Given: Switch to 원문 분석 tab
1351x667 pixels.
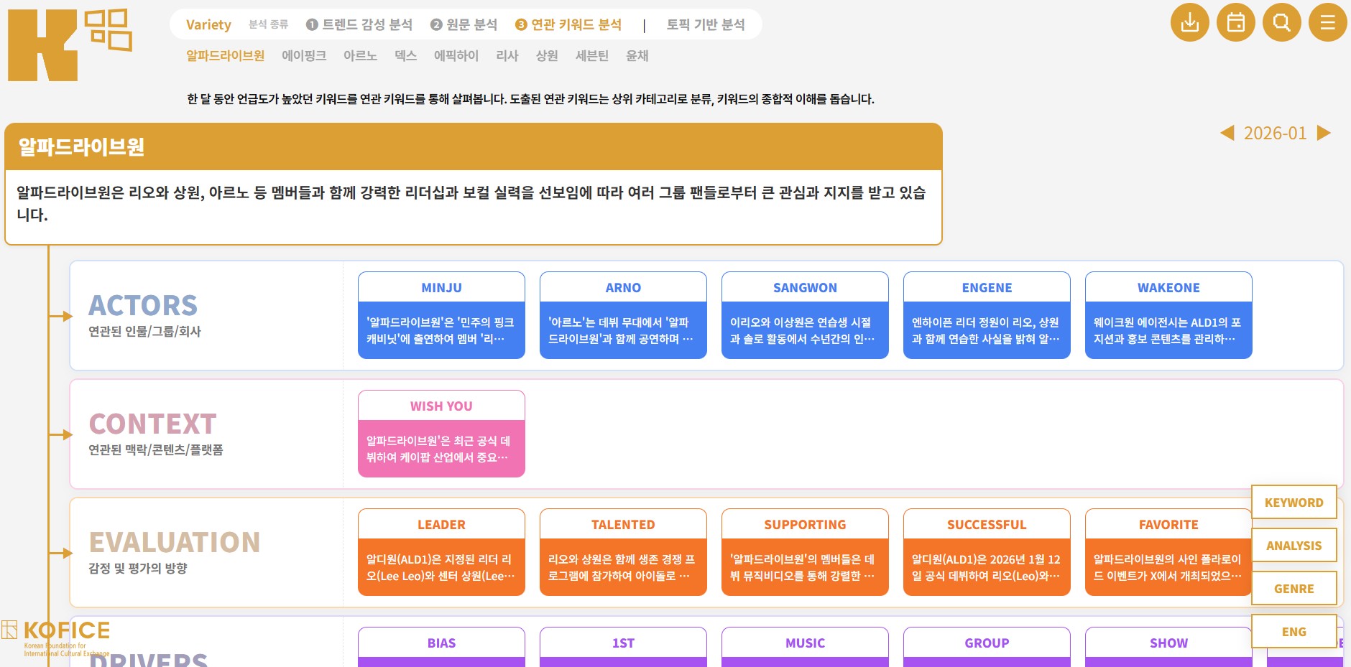Looking at the screenshot, I should pyautogui.click(x=464, y=24).
